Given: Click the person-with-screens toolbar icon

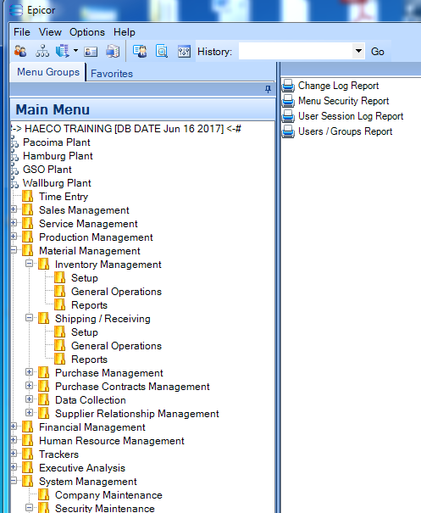Looking at the screenshot, I should (x=140, y=52).
